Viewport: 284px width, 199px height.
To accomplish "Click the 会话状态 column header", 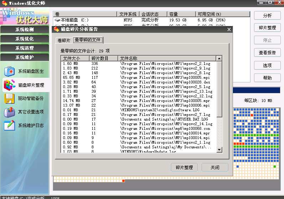I will (153, 14).
